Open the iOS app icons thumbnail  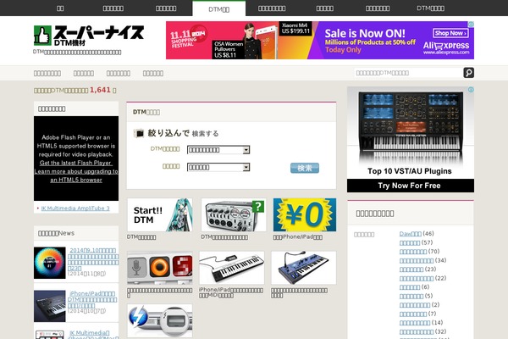pyautogui.click(x=160, y=268)
